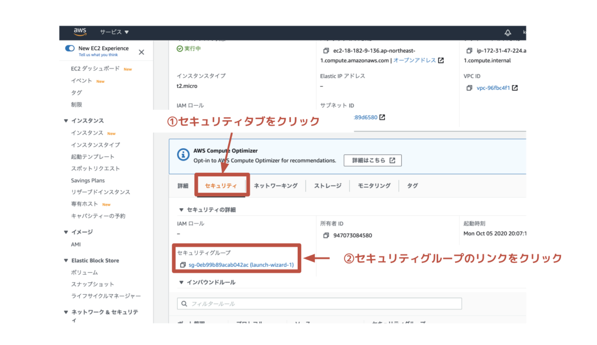The width and height of the screenshot is (597, 345).
Task: Collapse the イメージ sidebar section
Action: pyautogui.click(x=66, y=232)
